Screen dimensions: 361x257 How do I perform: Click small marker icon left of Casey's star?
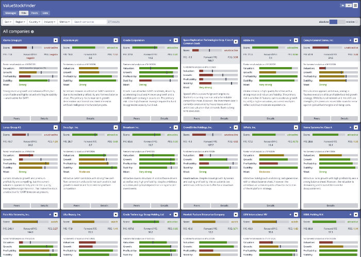click(x=350, y=40)
